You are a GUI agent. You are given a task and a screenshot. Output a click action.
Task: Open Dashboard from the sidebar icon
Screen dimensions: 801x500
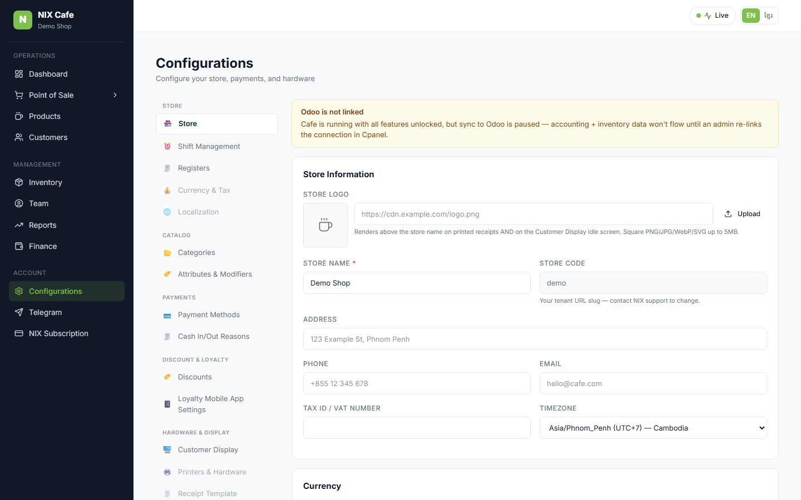click(x=19, y=74)
